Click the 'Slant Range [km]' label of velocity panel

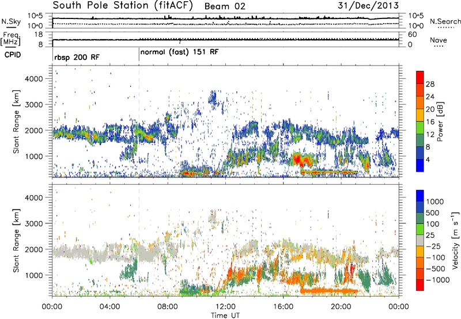pyautogui.click(x=16, y=240)
